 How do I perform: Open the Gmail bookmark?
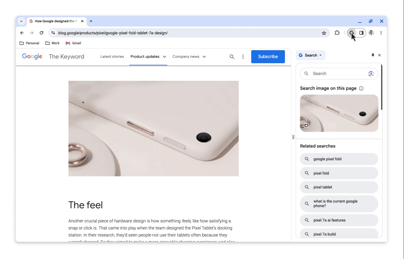(x=73, y=43)
